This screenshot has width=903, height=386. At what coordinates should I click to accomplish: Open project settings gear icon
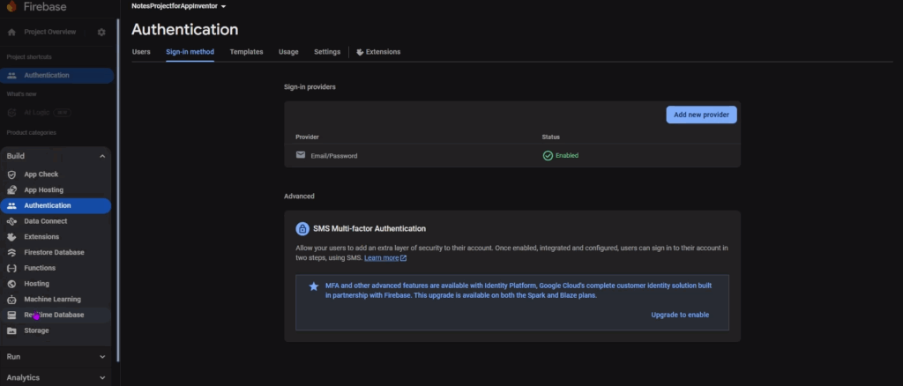[x=101, y=33]
